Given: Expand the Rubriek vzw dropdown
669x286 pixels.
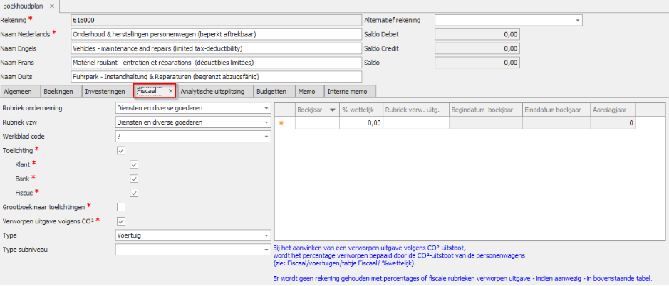Looking at the screenshot, I should coord(266,122).
